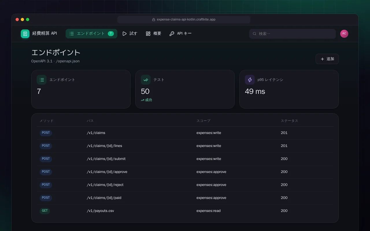Click the GET badge for /v1/payouts.csv
Screen dimensions: 370x231
pyautogui.click(x=45, y=211)
